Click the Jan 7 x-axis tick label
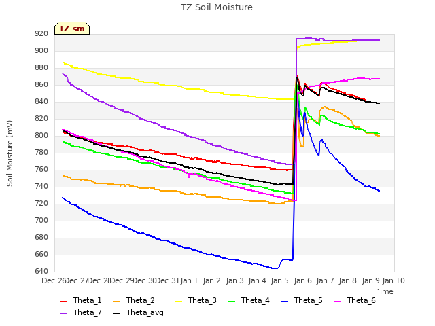435x326 pixels. tap(325, 280)
